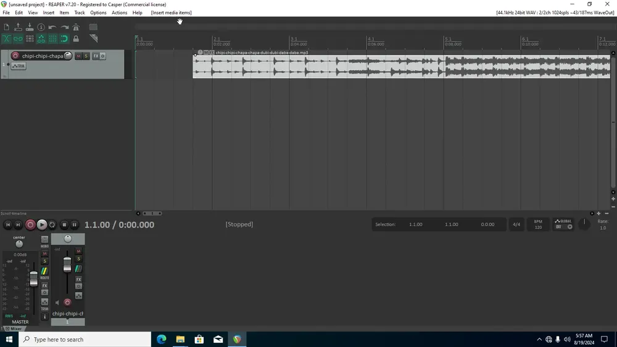Click master track pan knob labeled center
Screen dimensions: 617x347
19,244
